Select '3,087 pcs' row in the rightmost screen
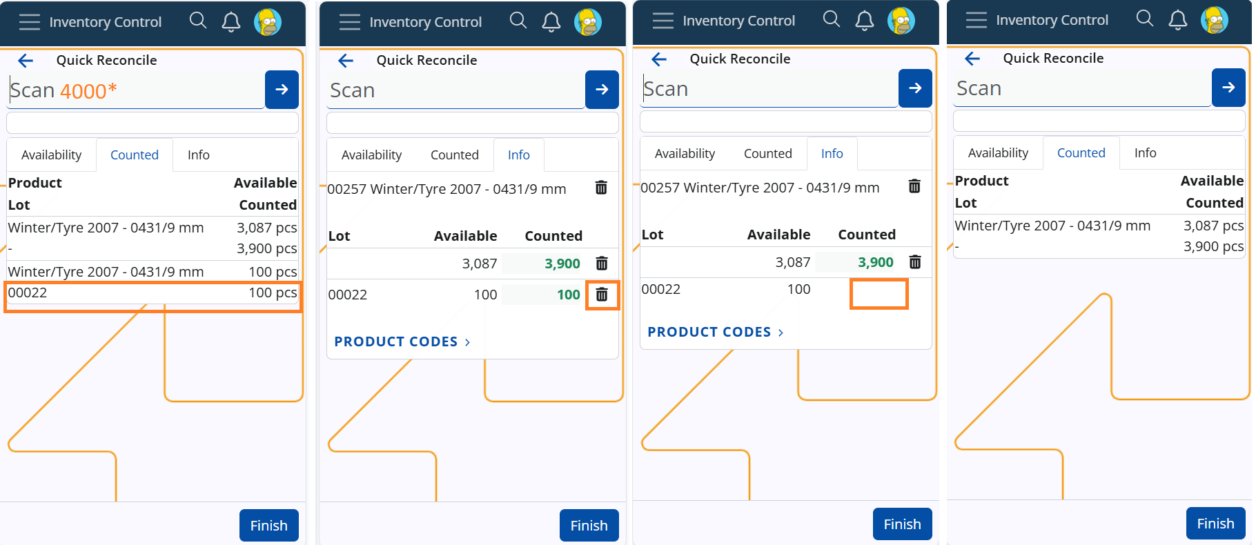 tap(1099, 236)
